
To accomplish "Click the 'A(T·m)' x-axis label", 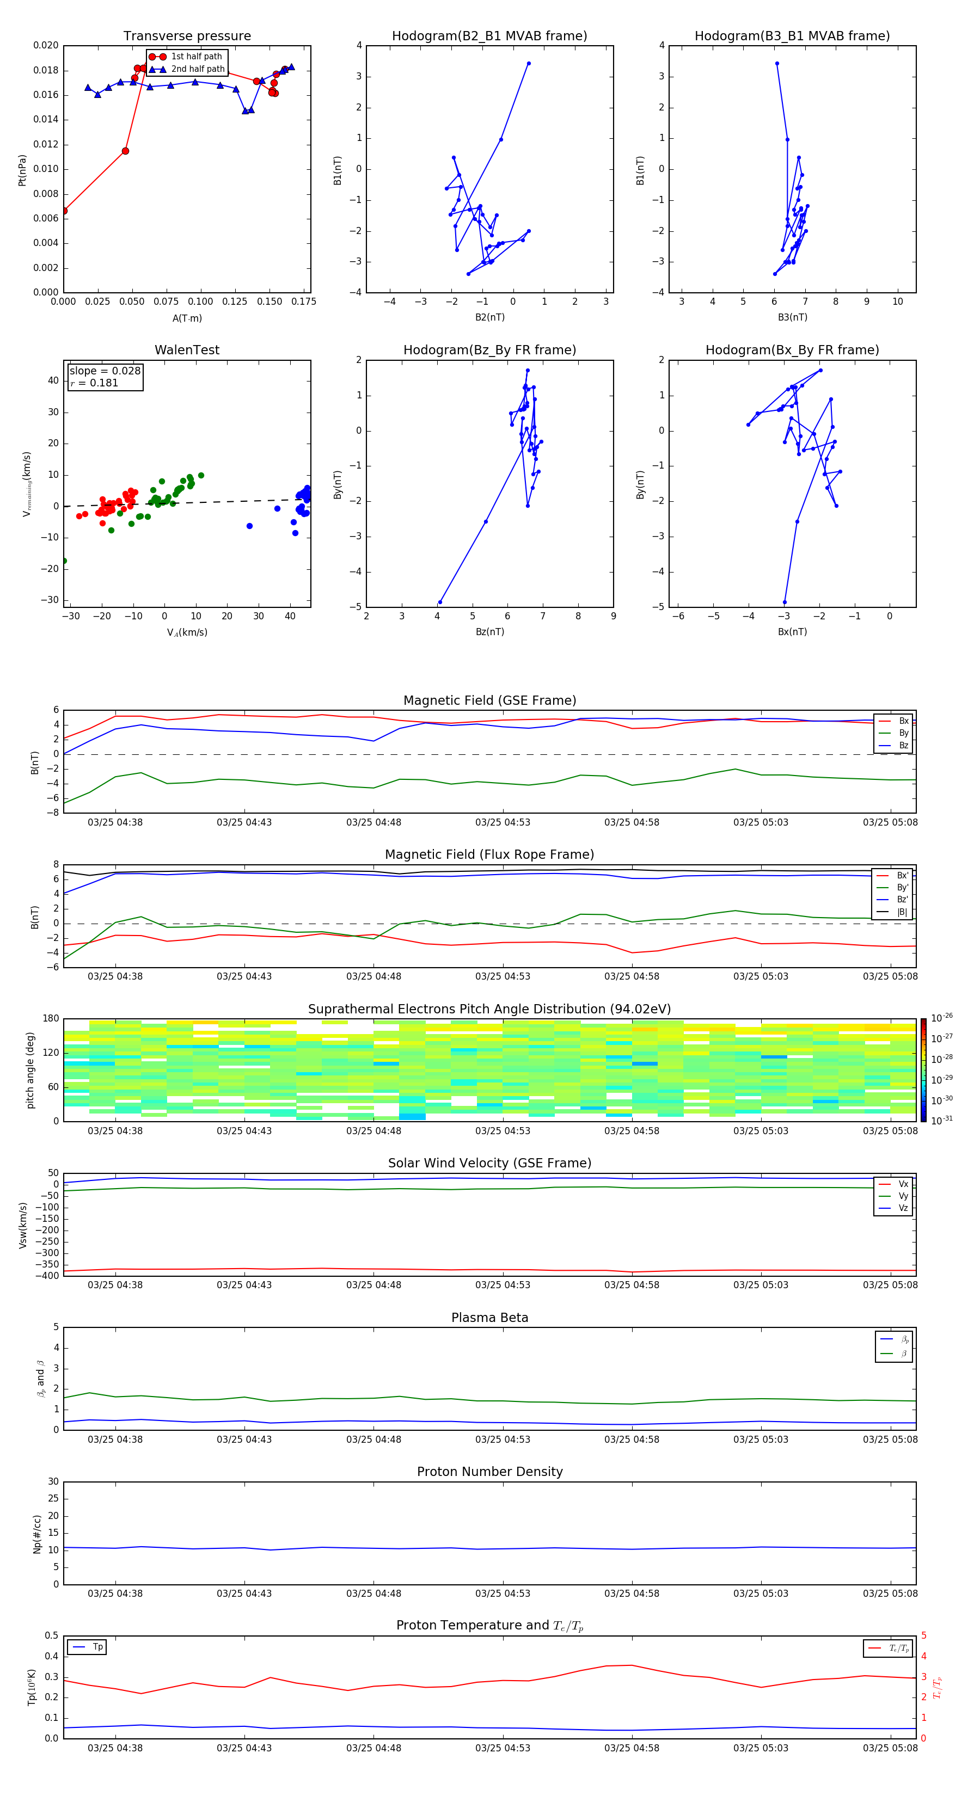I will [x=187, y=318].
